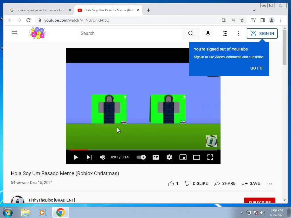291x218 pixels.
Task: Toggle Chrome side panel
Action: (262, 20)
